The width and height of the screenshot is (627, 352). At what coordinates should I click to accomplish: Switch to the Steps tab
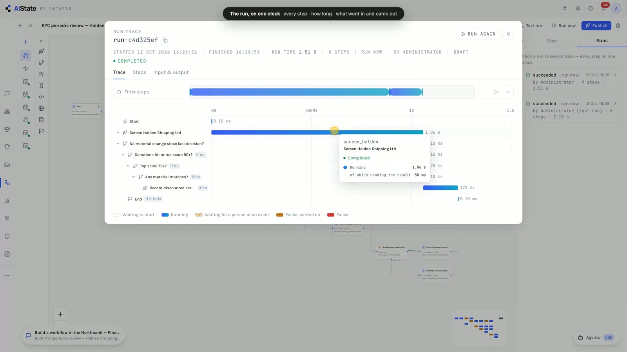139,72
